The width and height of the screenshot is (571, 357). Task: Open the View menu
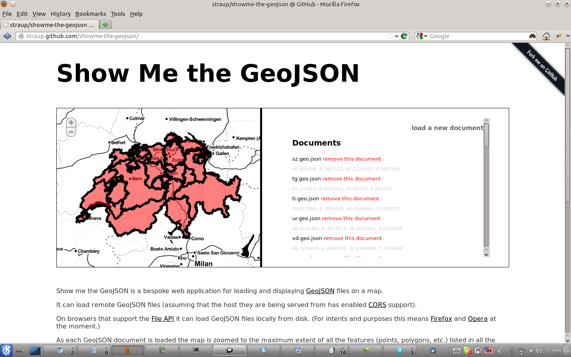pos(39,14)
